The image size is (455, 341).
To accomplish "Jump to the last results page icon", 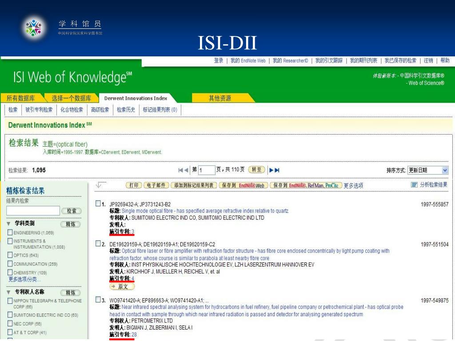I will [x=277, y=170].
